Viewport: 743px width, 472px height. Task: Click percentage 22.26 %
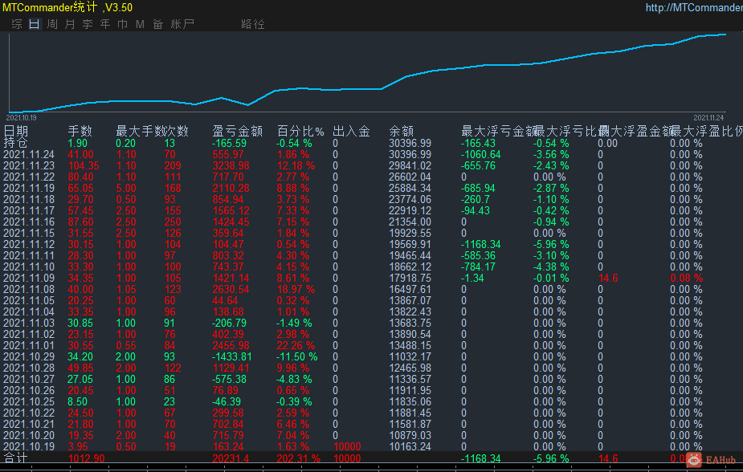click(x=296, y=346)
